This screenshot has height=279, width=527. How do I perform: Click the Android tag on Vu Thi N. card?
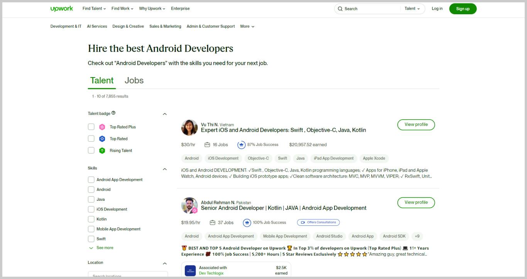[192, 158]
